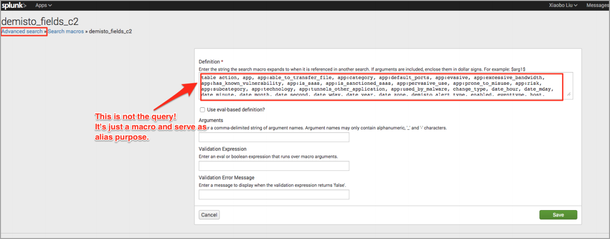
Task: Click the Validation Expression input box
Action: pyautogui.click(x=274, y=166)
